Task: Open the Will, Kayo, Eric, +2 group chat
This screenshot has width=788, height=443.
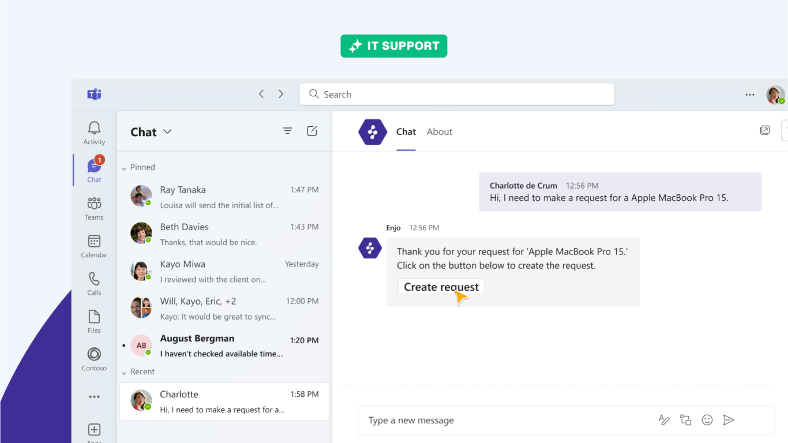Action: [225, 309]
